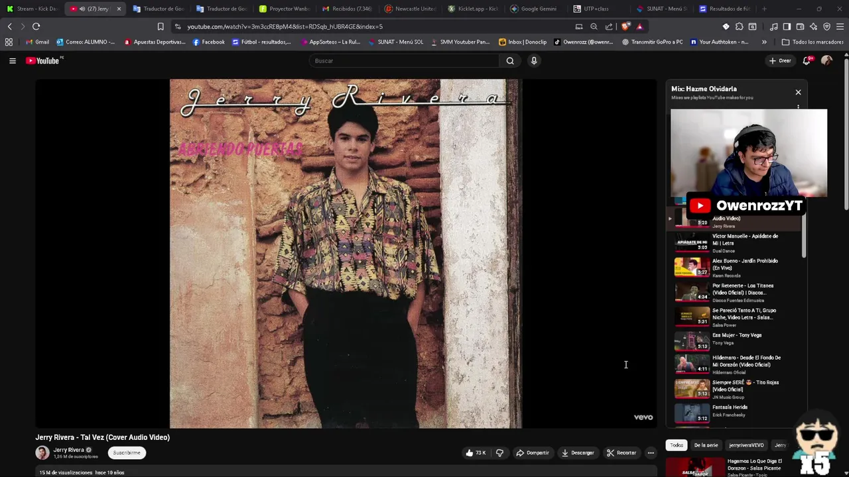Click the search magnifier button
Viewport: 849px width, 477px height.
click(x=510, y=61)
